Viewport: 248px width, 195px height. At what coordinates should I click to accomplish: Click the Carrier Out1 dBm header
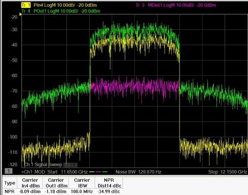pos(56,183)
